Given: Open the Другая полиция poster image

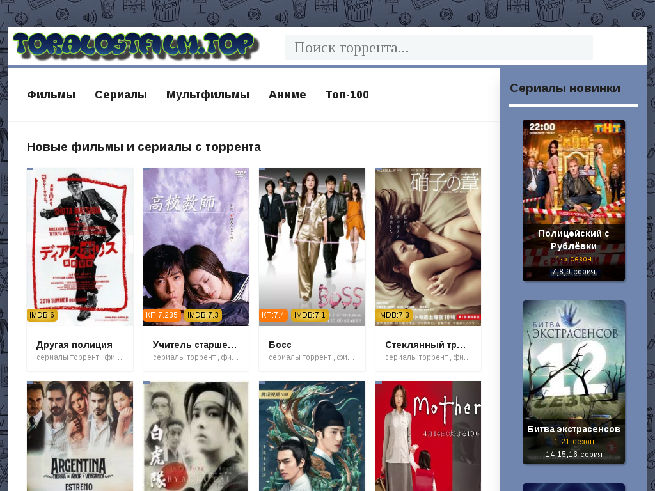Looking at the screenshot, I should point(80,247).
